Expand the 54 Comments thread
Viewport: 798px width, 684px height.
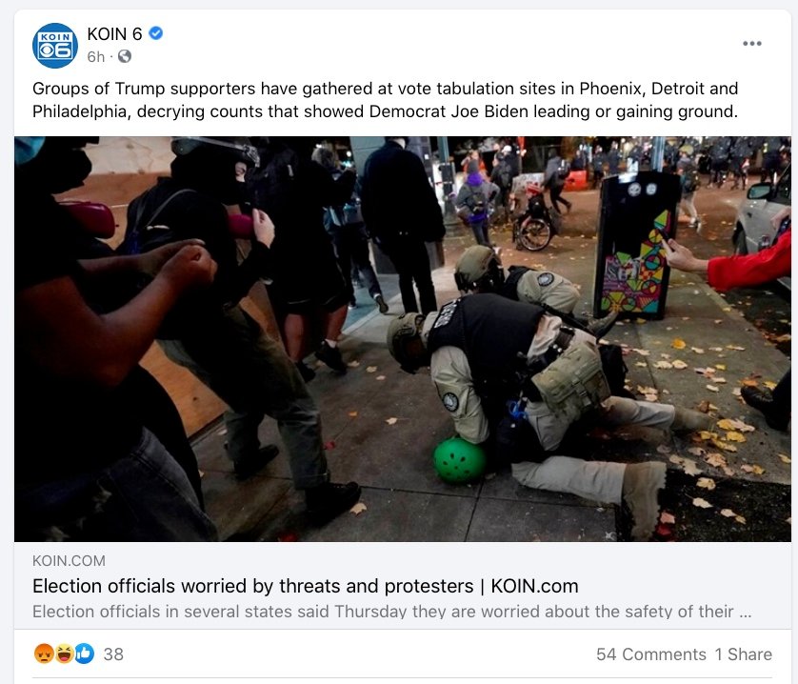coord(651,654)
